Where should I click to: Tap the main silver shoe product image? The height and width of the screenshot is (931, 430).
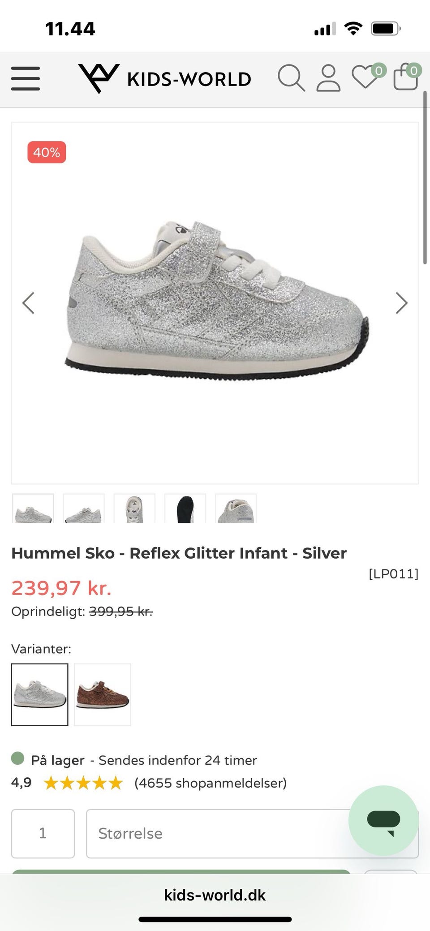215,303
